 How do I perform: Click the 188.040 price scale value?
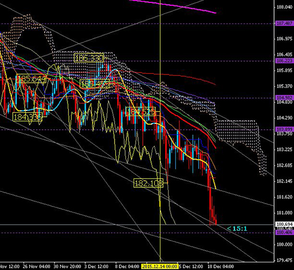(284, 7)
